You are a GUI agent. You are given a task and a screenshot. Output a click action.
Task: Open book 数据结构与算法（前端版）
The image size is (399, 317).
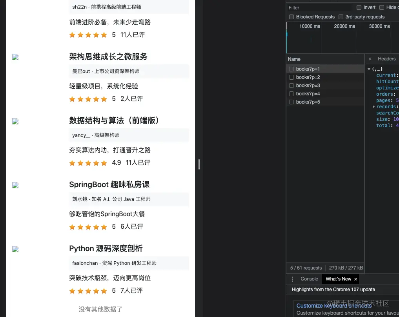pyautogui.click(x=115, y=120)
